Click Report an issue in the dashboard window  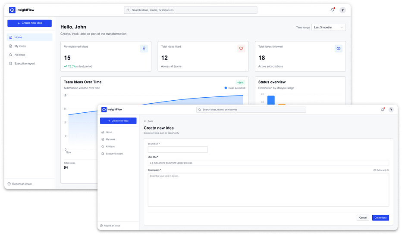pos(20,184)
